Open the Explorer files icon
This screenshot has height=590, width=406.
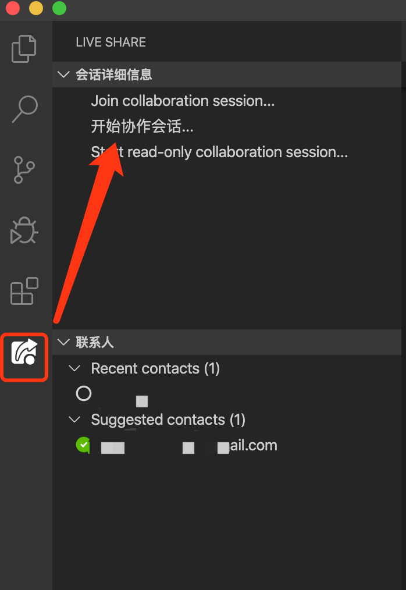pos(24,49)
